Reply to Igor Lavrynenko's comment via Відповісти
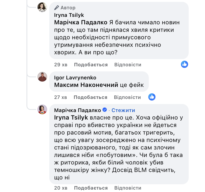Viewport: 205px width, 192px height. [127, 97]
